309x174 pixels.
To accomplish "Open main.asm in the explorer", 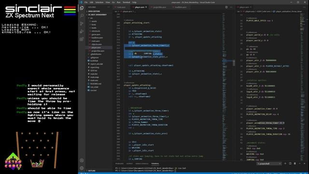I will 99,41.
